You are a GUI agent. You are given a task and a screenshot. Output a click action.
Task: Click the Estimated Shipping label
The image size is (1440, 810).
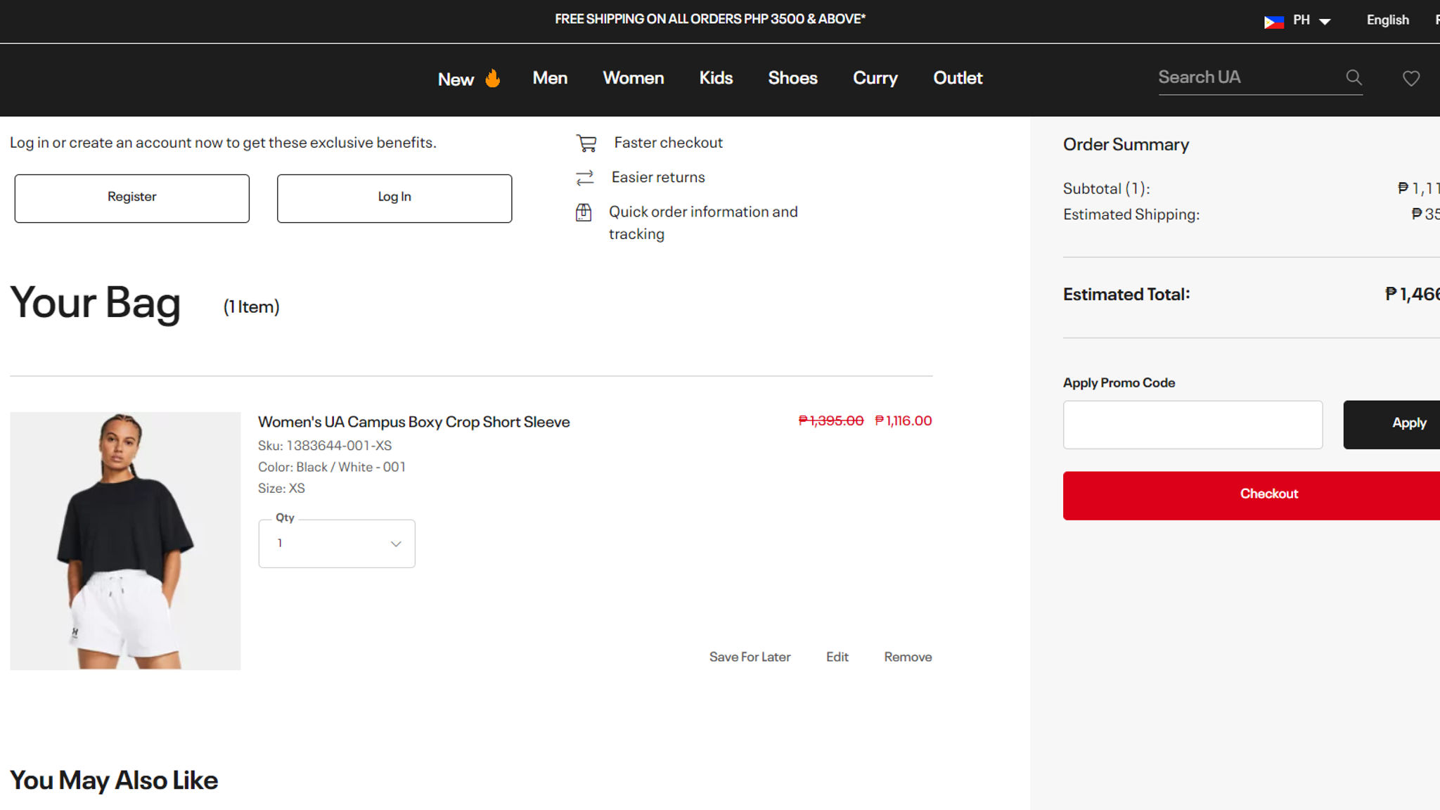tap(1131, 214)
